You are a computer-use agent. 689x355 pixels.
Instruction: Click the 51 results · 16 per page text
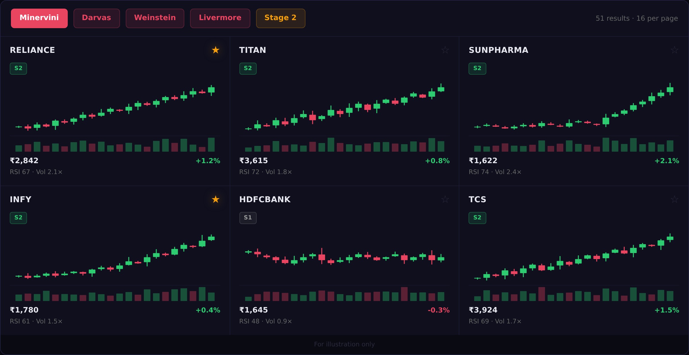pyautogui.click(x=637, y=18)
